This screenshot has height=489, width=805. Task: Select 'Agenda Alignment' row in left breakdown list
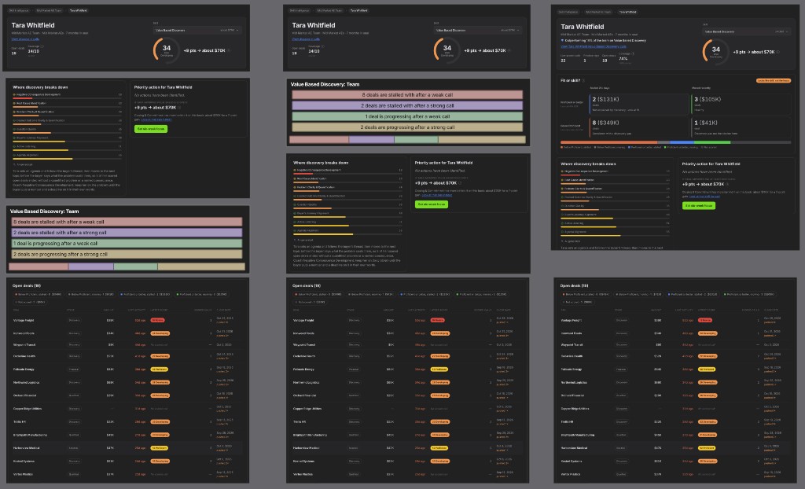coord(68,156)
